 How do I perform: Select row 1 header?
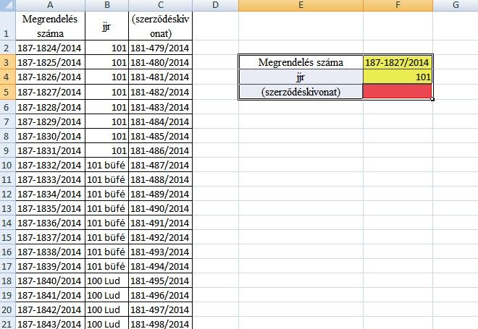[x=8, y=25]
